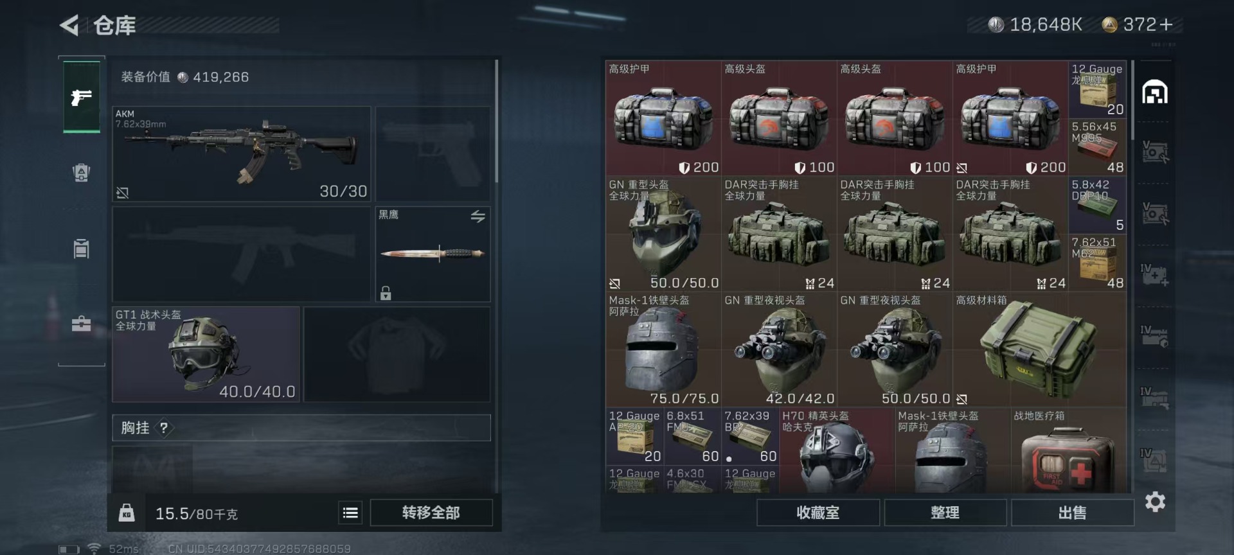
Task: Click the stash grid vertical scrollbar
Action: pos(1132,100)
